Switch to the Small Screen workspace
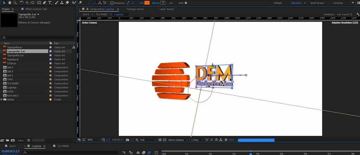The width and height of the screenshot is (360, 155). pos(317,3)
